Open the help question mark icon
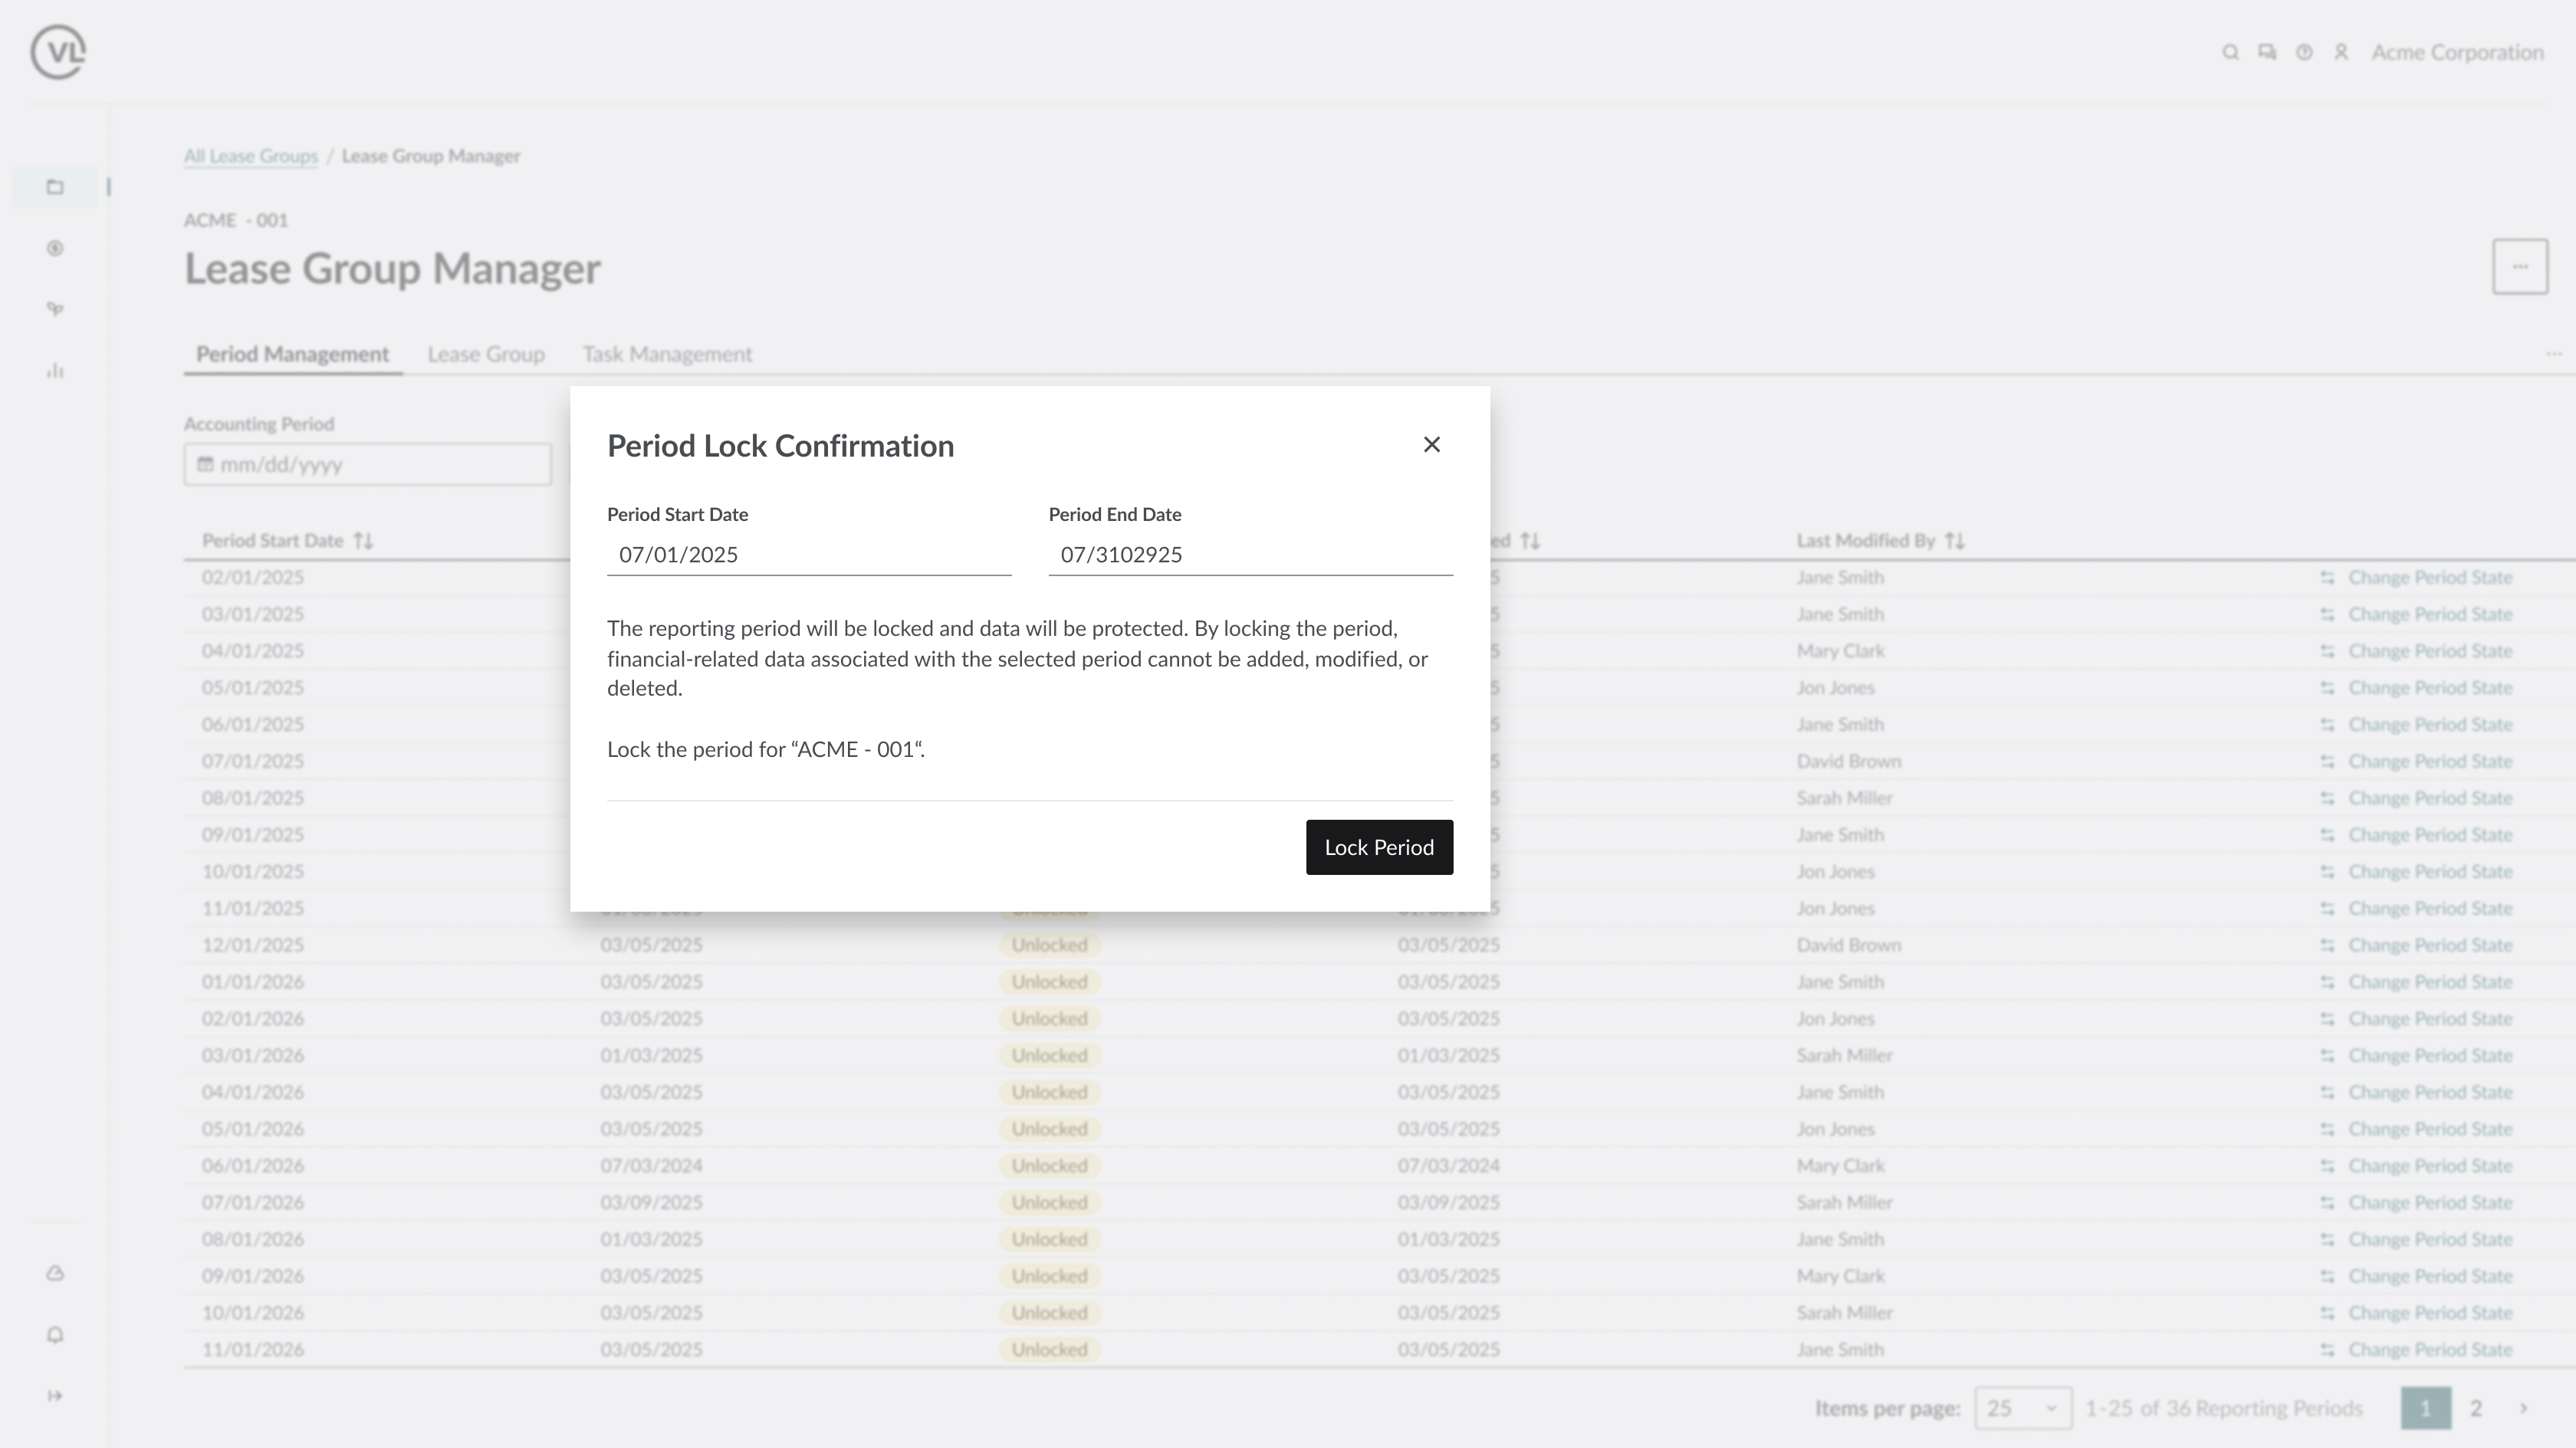Viewport: 2576px width, 1448px height. tap(2304, 52)
